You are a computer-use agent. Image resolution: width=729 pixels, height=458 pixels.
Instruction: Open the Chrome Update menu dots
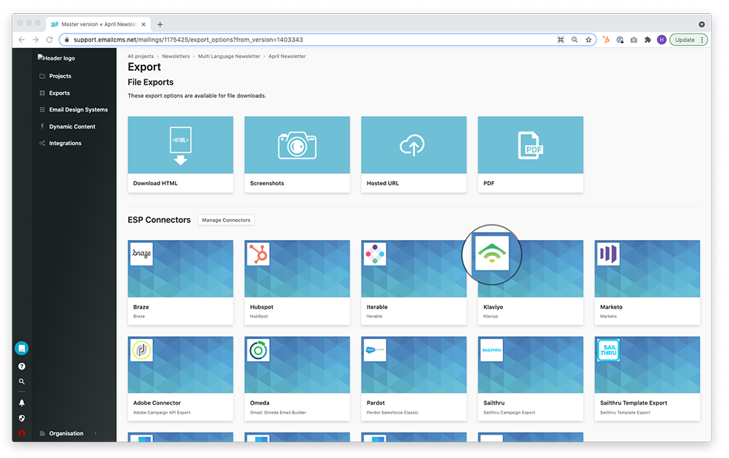[x=702, y=40]
